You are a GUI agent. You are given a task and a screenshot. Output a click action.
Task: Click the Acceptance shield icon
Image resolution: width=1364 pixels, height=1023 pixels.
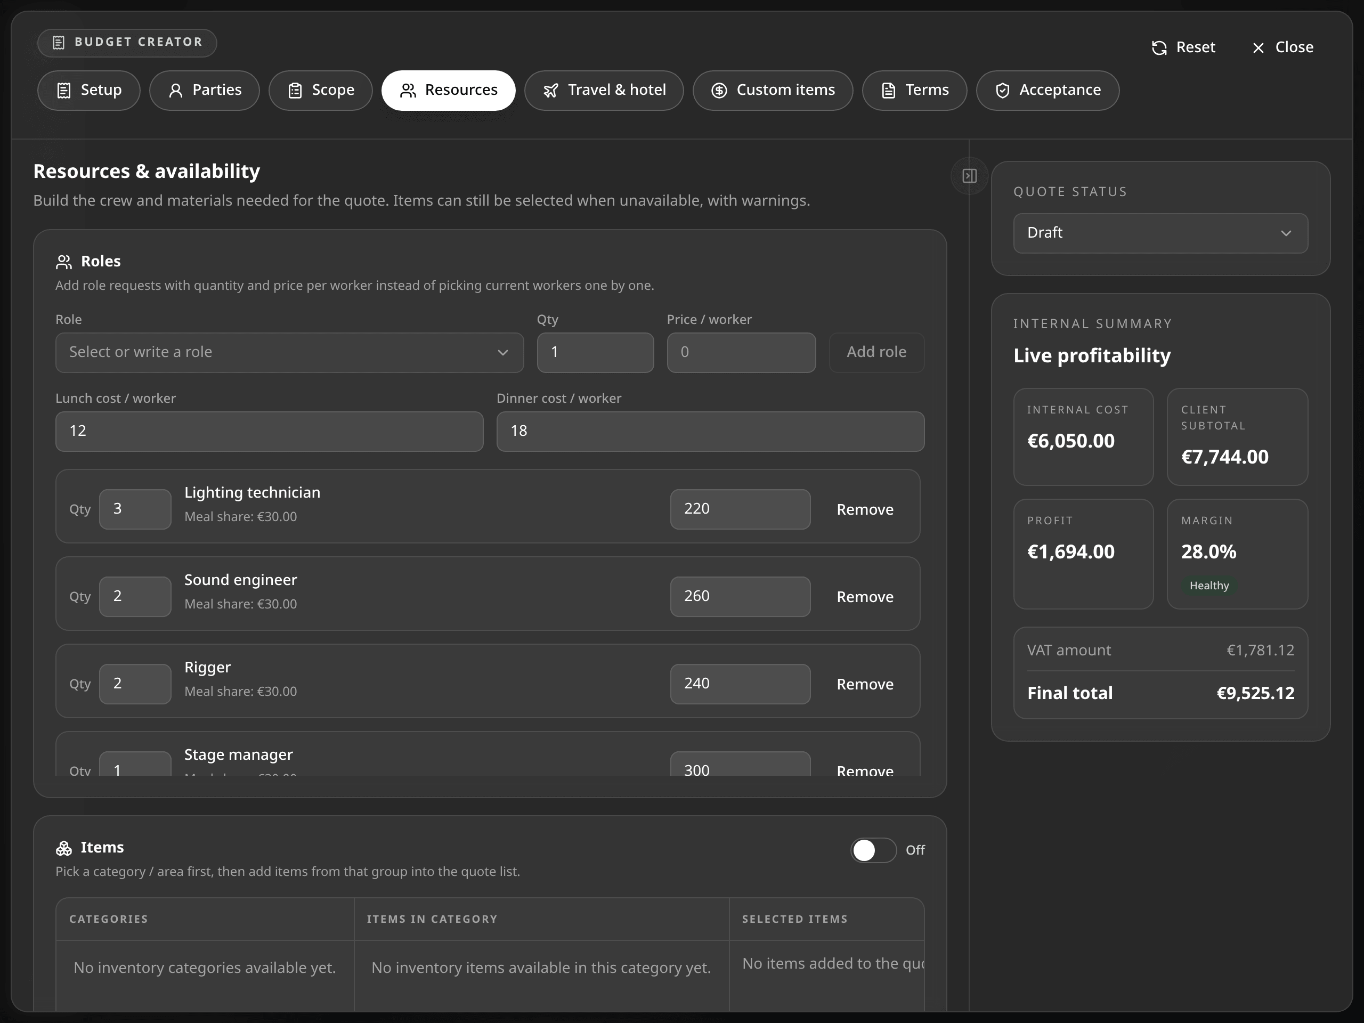1003,91
